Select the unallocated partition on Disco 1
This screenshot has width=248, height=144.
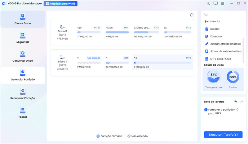(89, 62)
